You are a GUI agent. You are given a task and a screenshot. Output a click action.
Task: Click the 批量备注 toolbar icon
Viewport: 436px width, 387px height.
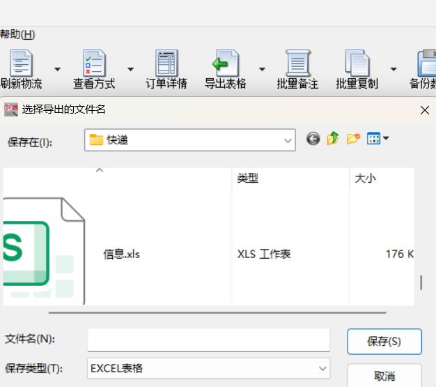pyautogui.click(x=297, y=63)
